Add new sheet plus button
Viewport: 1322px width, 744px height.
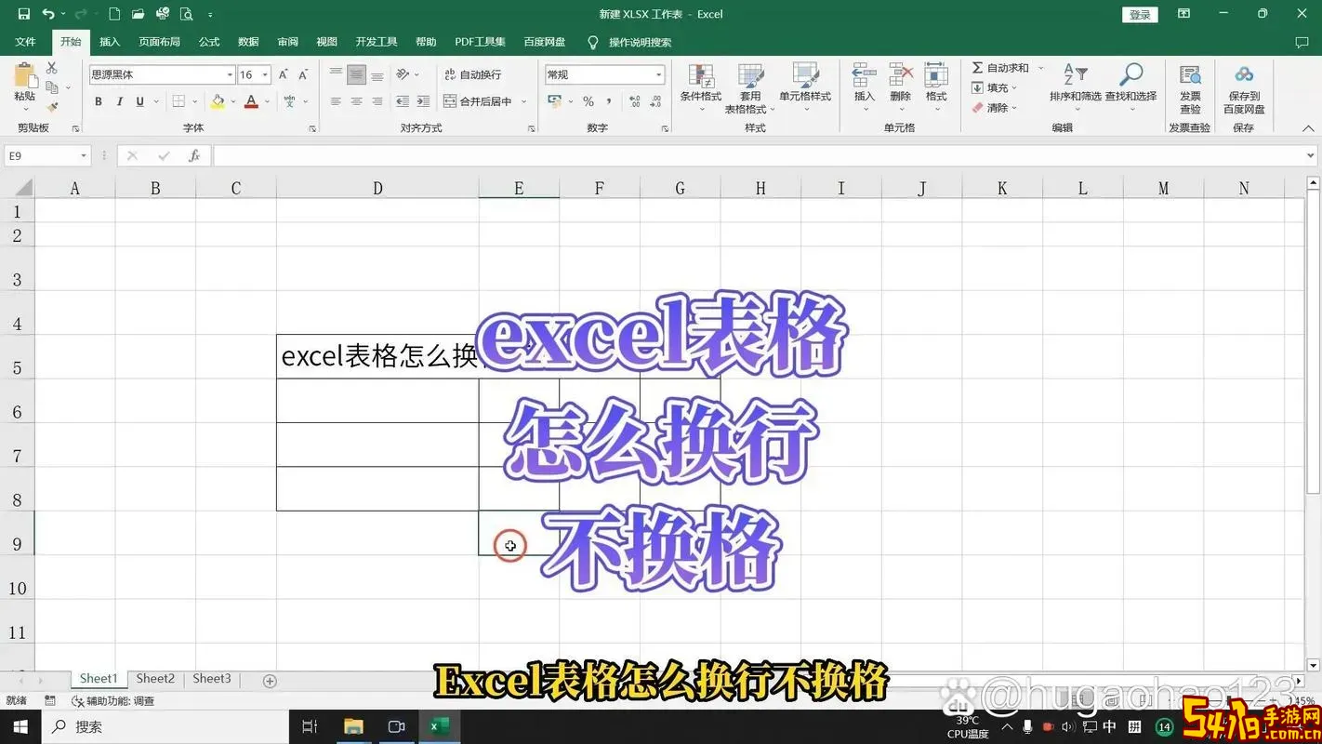270,681
